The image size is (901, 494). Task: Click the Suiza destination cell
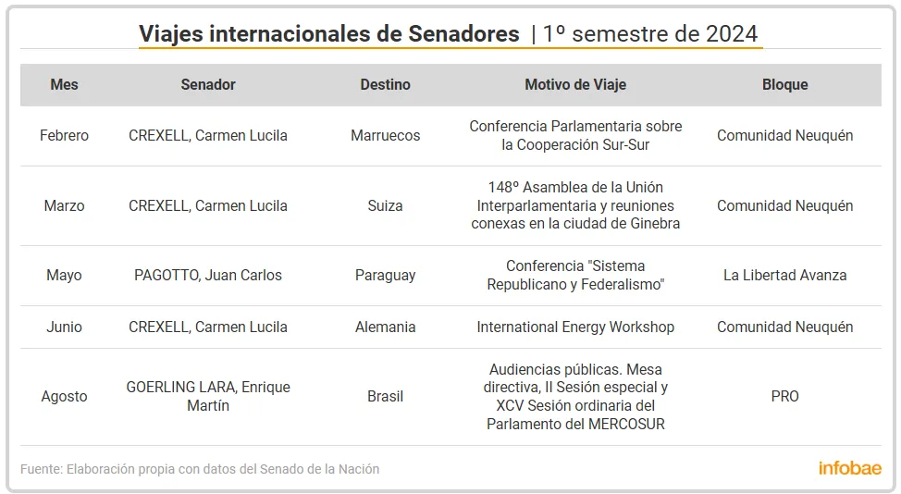click(385, 205)
